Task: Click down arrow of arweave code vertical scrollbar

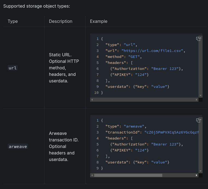Action: point(201,171)
